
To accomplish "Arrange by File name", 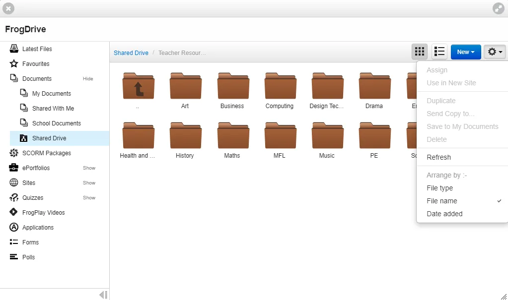I will 462,201.
